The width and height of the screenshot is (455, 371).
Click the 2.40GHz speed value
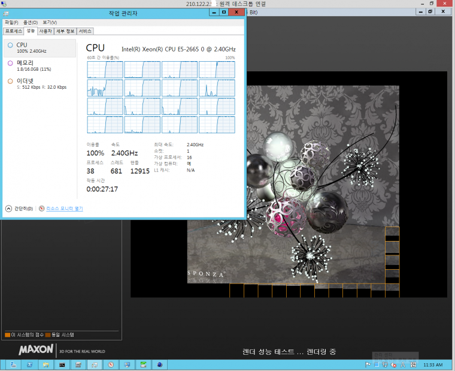point(125,153)
